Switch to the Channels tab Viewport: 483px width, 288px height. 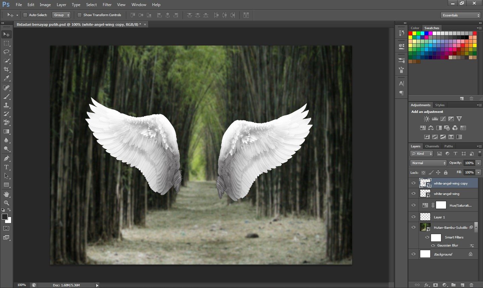pos(432,146)
